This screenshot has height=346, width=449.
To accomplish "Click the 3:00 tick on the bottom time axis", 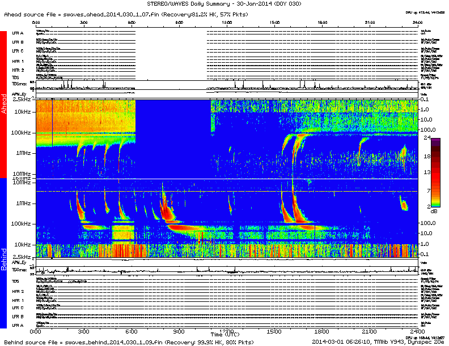I will click(83, 331).
